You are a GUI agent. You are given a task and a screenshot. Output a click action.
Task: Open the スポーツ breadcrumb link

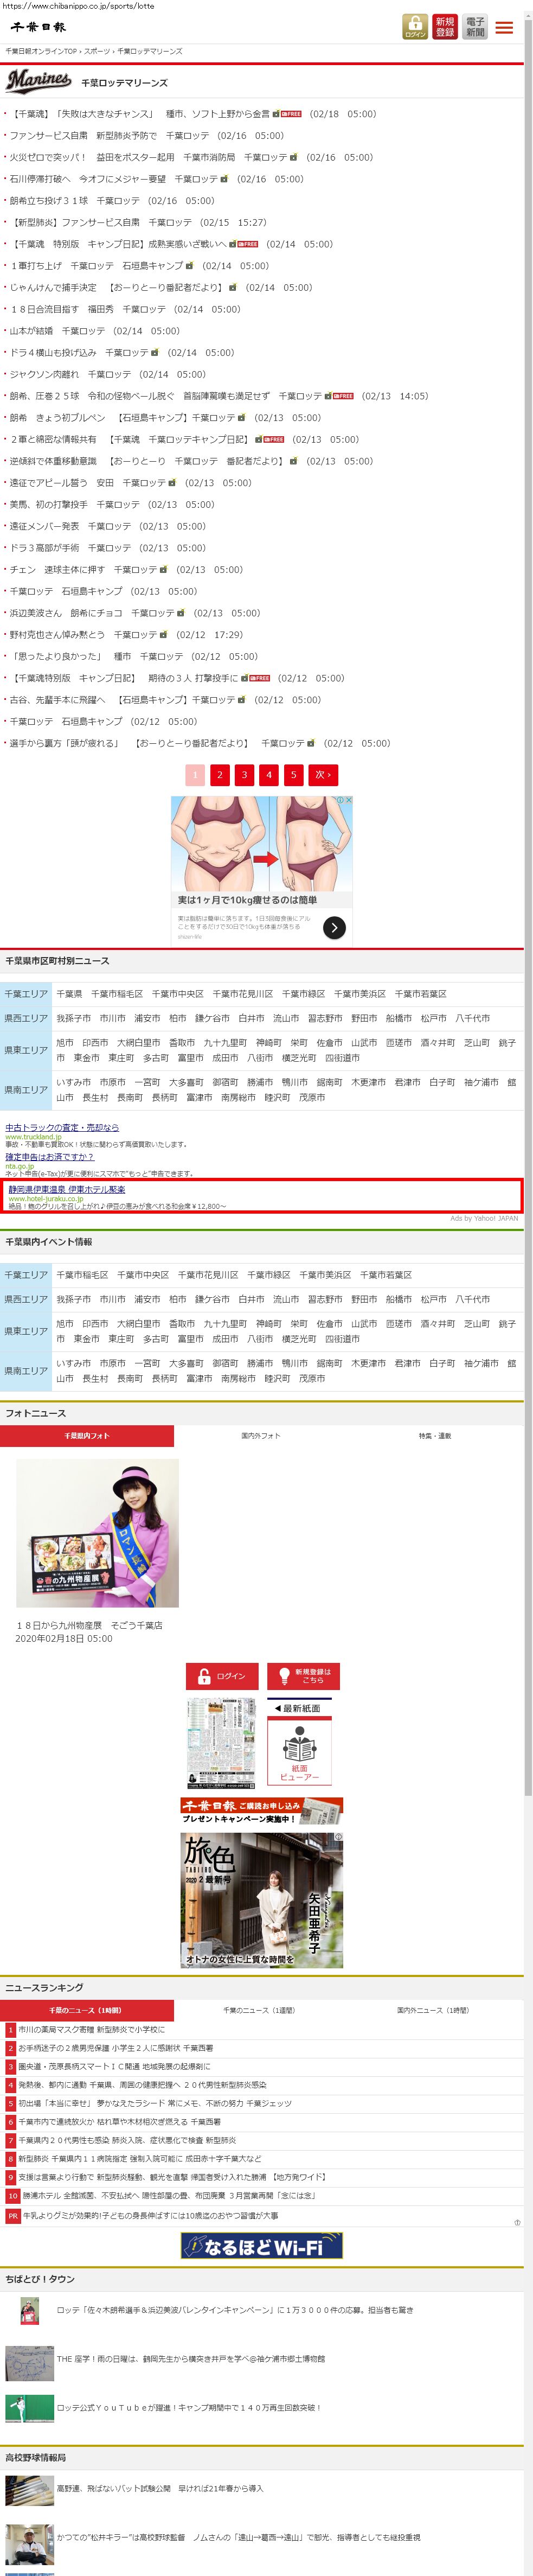point(97,51)
